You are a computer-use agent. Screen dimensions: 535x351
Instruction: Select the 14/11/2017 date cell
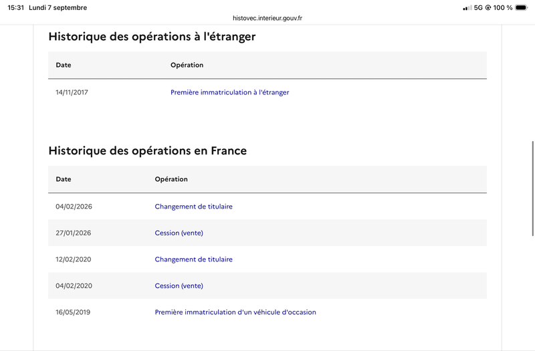tap(72, 92)
